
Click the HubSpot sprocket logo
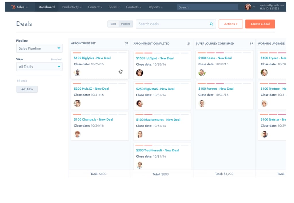pyautogui.click(x=13, y=7)
